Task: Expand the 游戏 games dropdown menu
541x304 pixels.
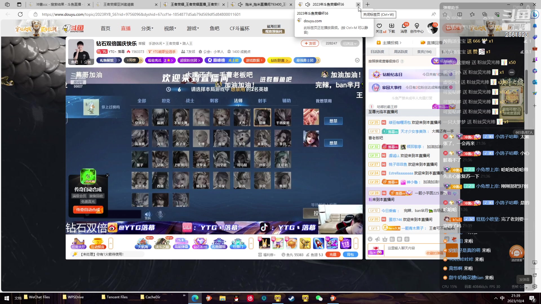Action: [x=193, y=28]
